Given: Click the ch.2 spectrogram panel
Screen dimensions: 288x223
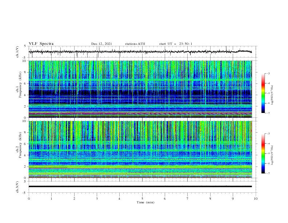Looking at the screenshot, I should click(140, 149).
